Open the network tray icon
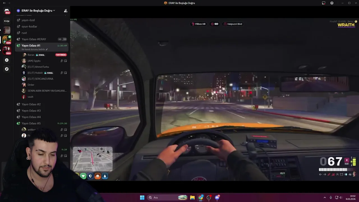 pyautogui.click(x=337, y=198)
